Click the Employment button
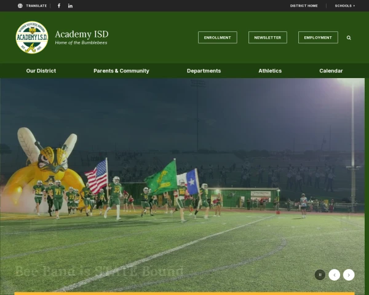 [318, 37]
